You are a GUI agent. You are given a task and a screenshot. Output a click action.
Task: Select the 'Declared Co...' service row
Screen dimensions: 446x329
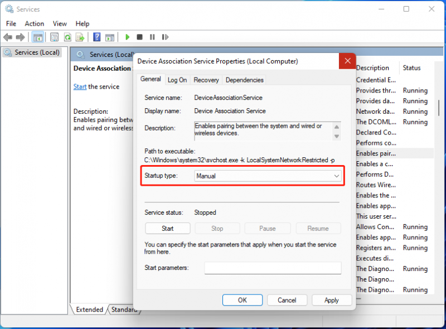point(395,132)
